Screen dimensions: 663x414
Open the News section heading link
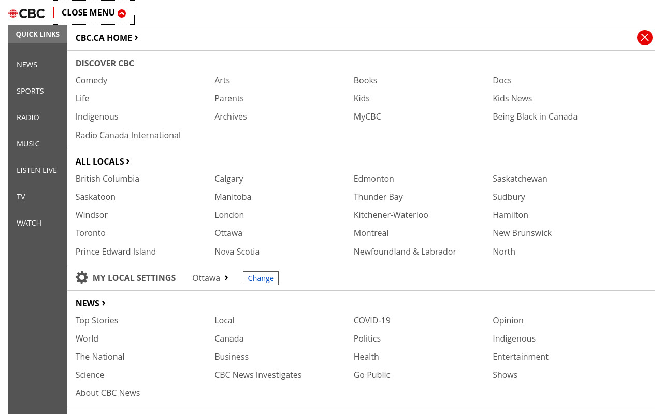pyautogui.click(x=91, y=303)
